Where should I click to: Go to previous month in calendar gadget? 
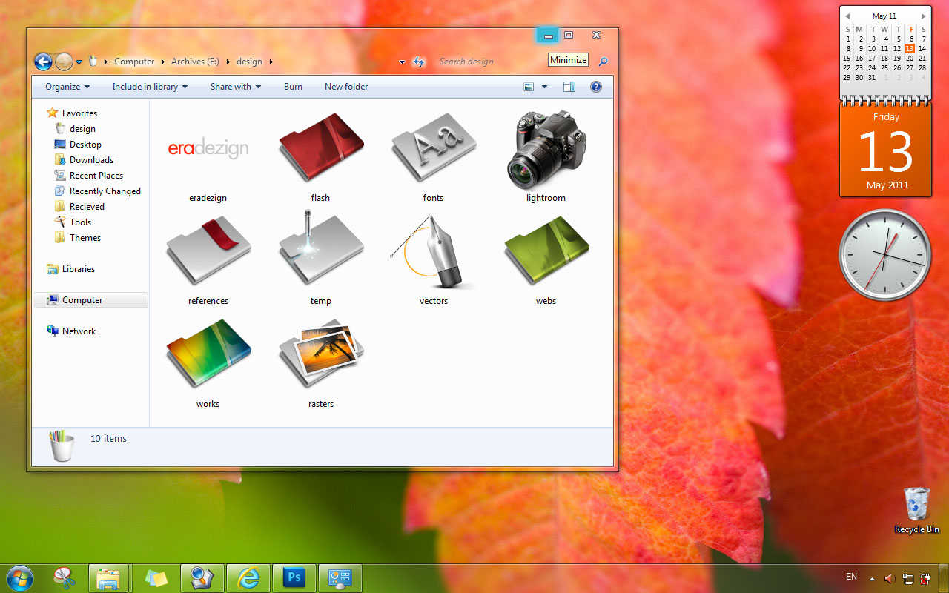point(847,16)
